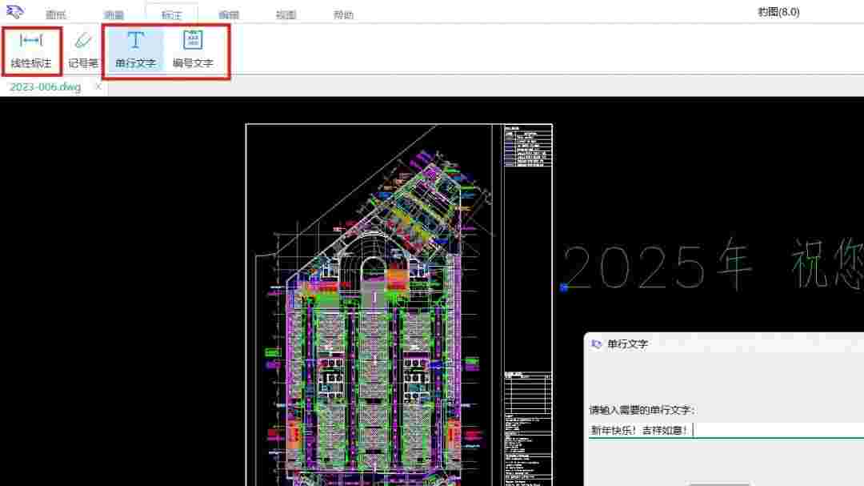Screen dimensions: 864x486
Task: Switch to the 测量 ribbon tab
Action: [114, 15]
